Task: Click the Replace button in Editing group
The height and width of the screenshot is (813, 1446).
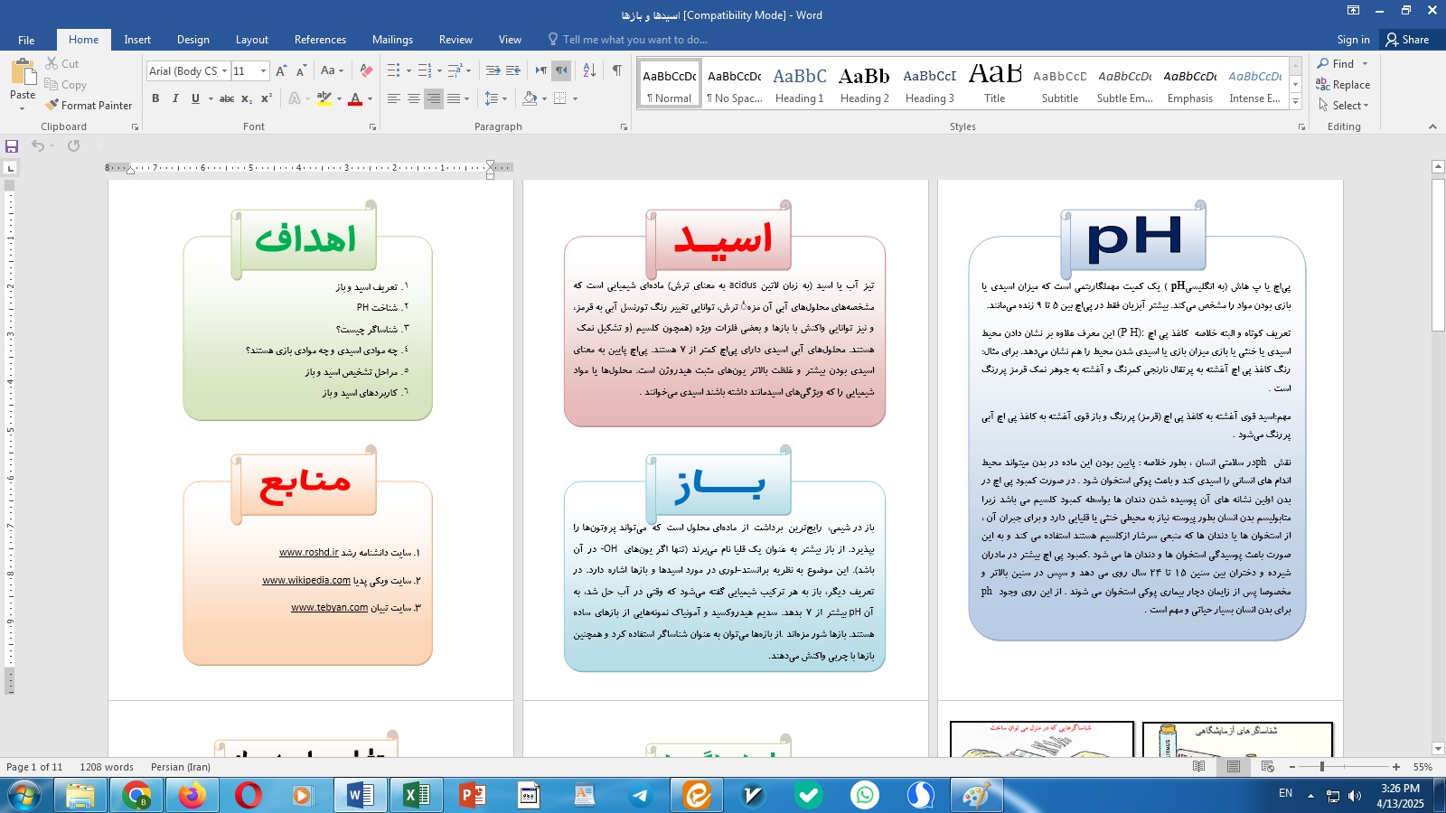Action: click(1343, 85)
